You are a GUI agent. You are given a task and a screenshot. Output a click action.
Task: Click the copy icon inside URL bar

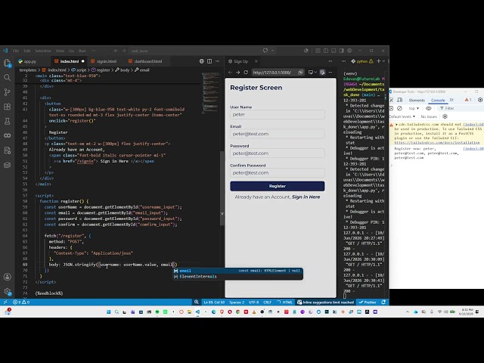click(x=300, y=73)
